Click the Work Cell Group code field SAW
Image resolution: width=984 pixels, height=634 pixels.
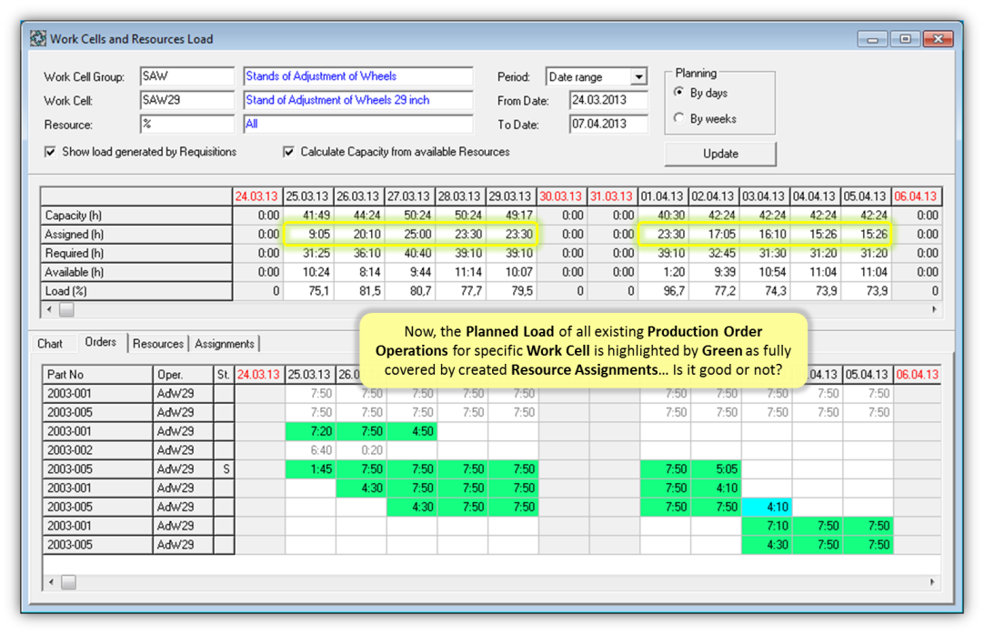[187, 76]
